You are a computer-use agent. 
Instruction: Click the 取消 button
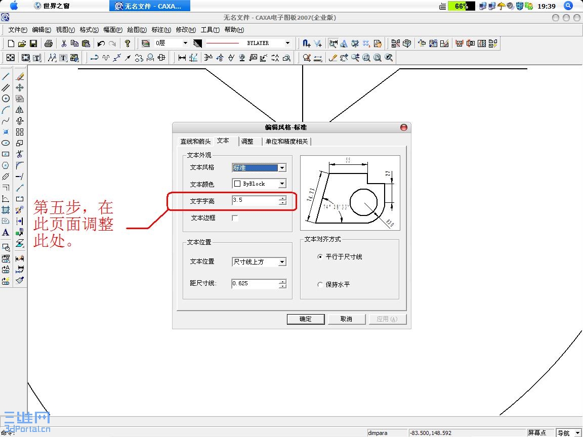click(346, 319)
